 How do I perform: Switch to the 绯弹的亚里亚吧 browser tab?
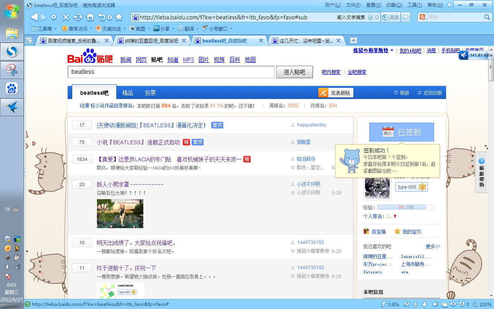(152, 41)
